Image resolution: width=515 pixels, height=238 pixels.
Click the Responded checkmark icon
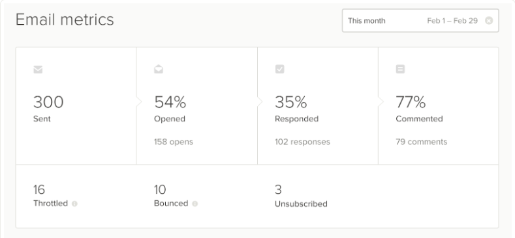pyautogui.click(x=279, y=69)
